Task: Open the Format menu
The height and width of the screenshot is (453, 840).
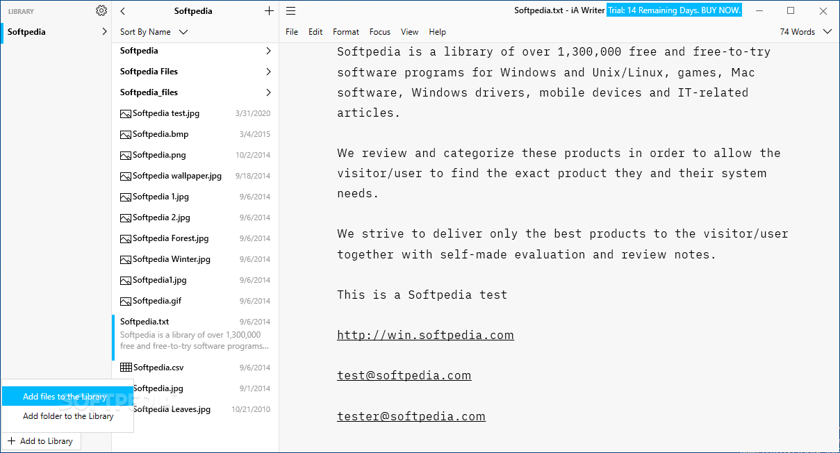Action: [346, 32]
